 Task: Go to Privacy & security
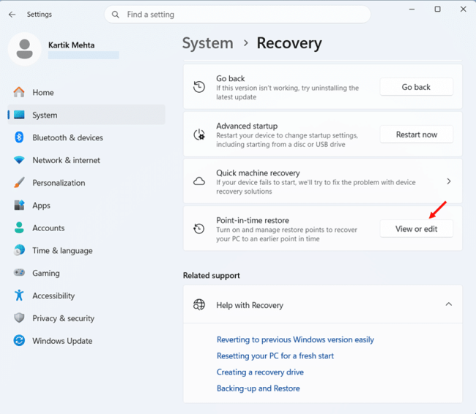86,318
